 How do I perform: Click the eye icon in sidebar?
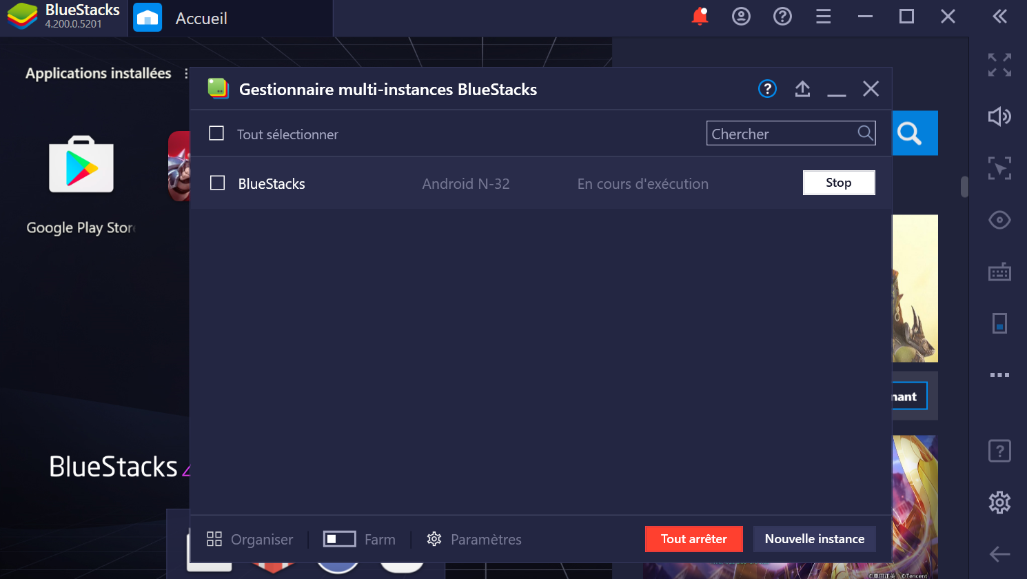(x=999, y=220)
